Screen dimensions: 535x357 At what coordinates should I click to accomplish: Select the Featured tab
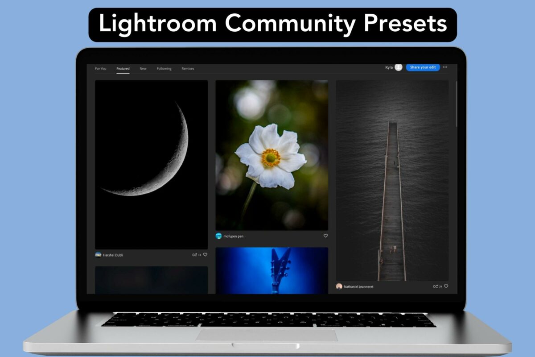click(x=123, y=69)
